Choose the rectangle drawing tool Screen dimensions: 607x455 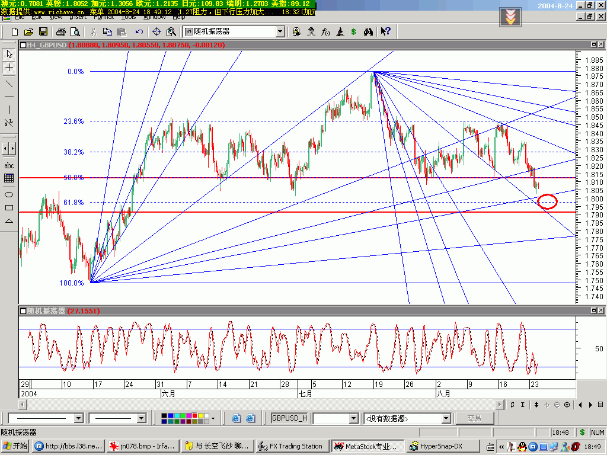(9, 207)
